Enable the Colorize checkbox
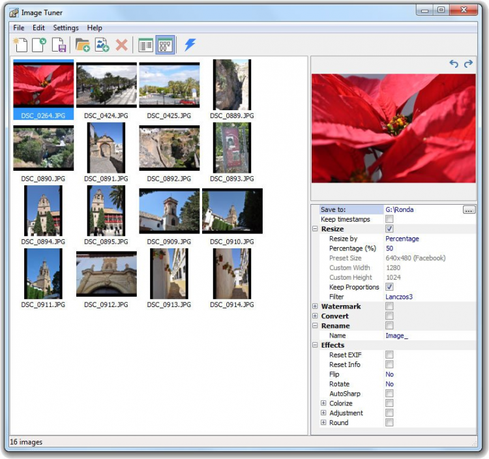This screenshot has height=459, width=489. [x=389, y=403]
